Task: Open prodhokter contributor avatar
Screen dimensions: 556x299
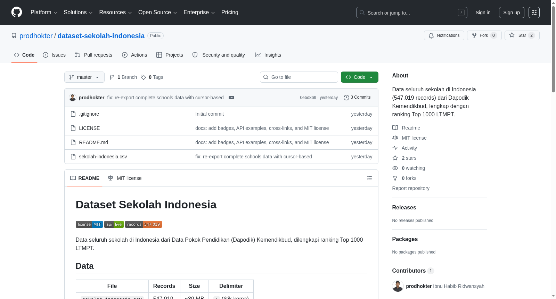Action: (x=398, y=286)
